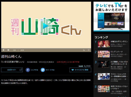This screenshot has height=97, width=131.
Task: Click the heart icon in マイリスト button
Action: click(x=73, y=70)
